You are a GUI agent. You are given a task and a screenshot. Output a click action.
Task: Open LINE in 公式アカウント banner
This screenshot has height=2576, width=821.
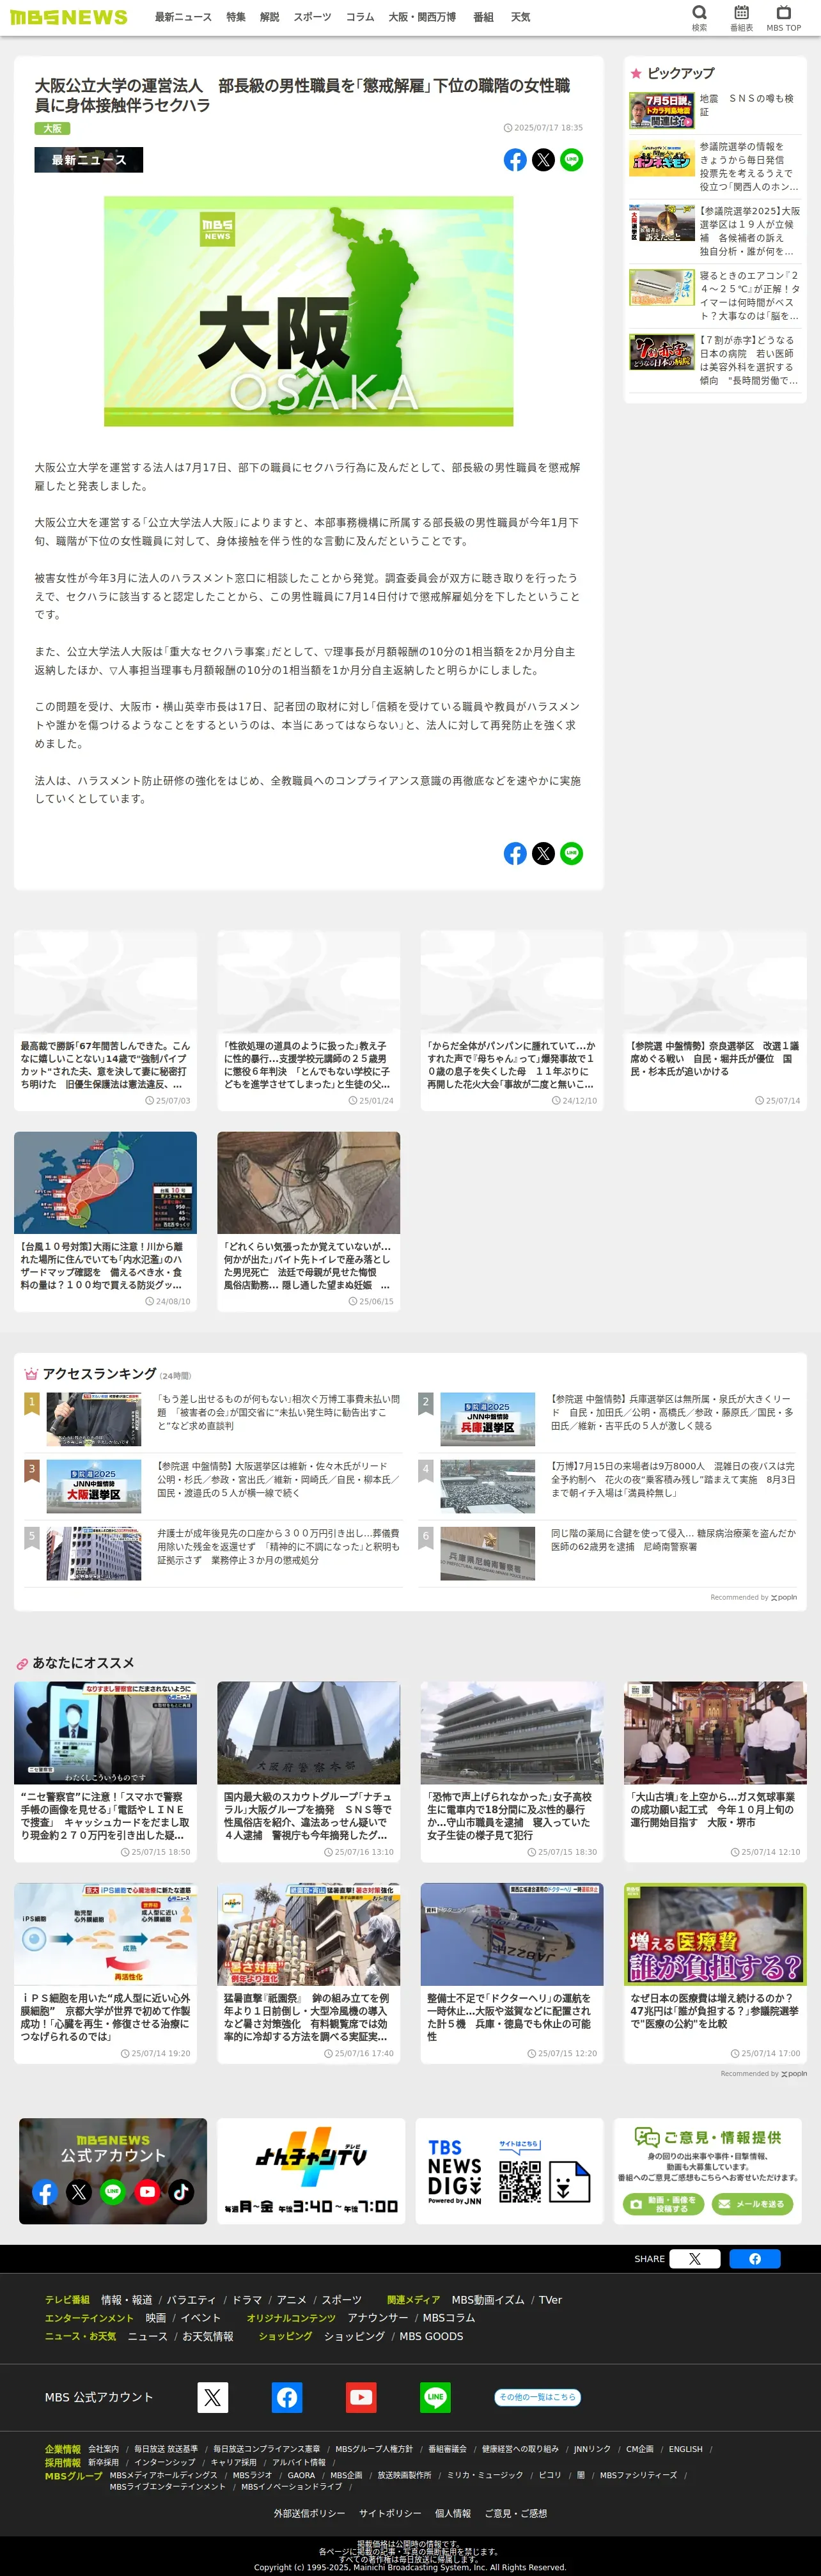point(113,2192)
